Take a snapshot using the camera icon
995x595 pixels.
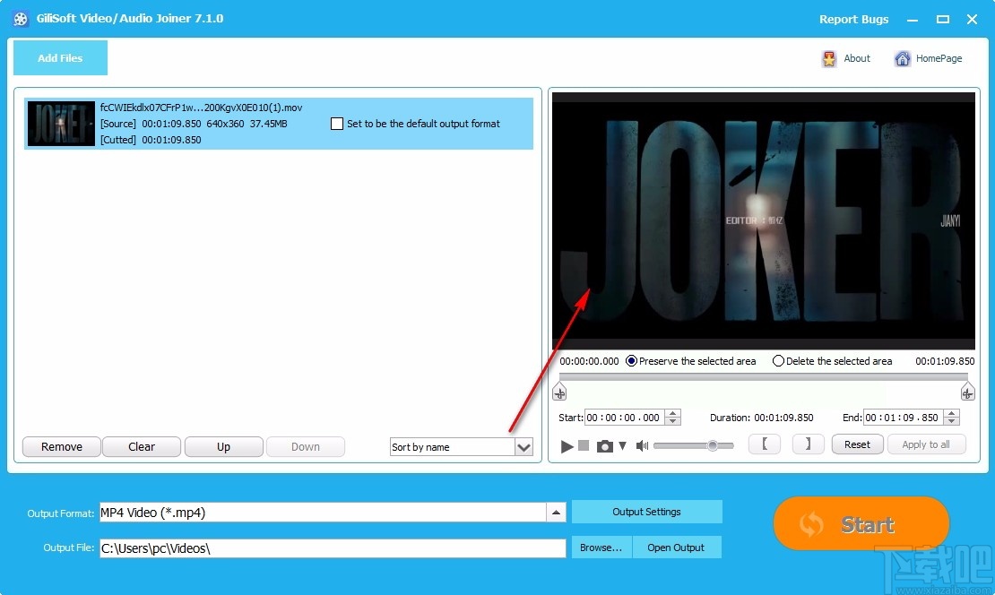(x=604, y=444)
